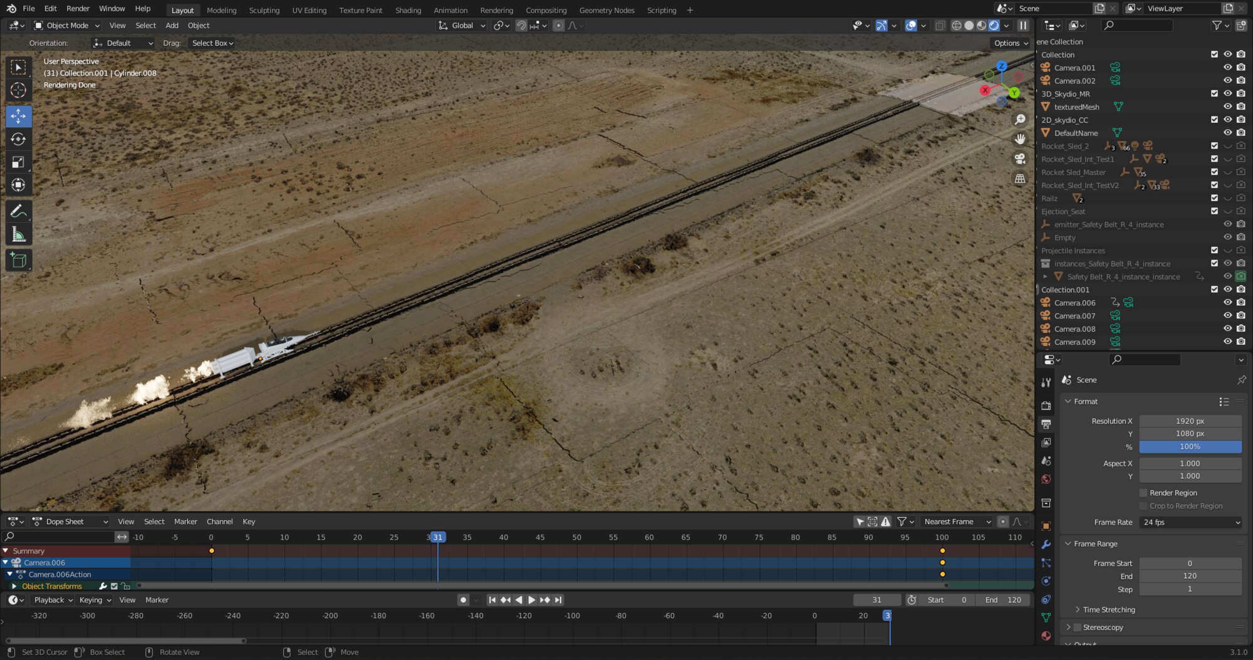
Task: Pause viewport rendering
Action: tap(1023, 26)
